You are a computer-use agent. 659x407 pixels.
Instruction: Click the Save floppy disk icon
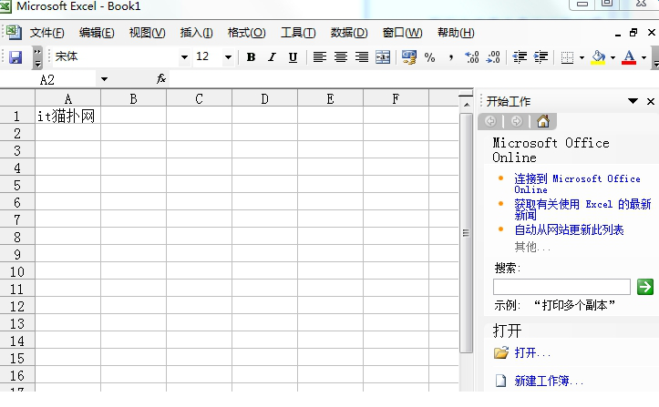pyautogui.click(x=15, y=57)
